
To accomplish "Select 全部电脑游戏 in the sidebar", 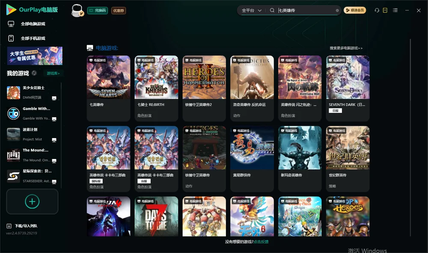I will click(33, 24).
